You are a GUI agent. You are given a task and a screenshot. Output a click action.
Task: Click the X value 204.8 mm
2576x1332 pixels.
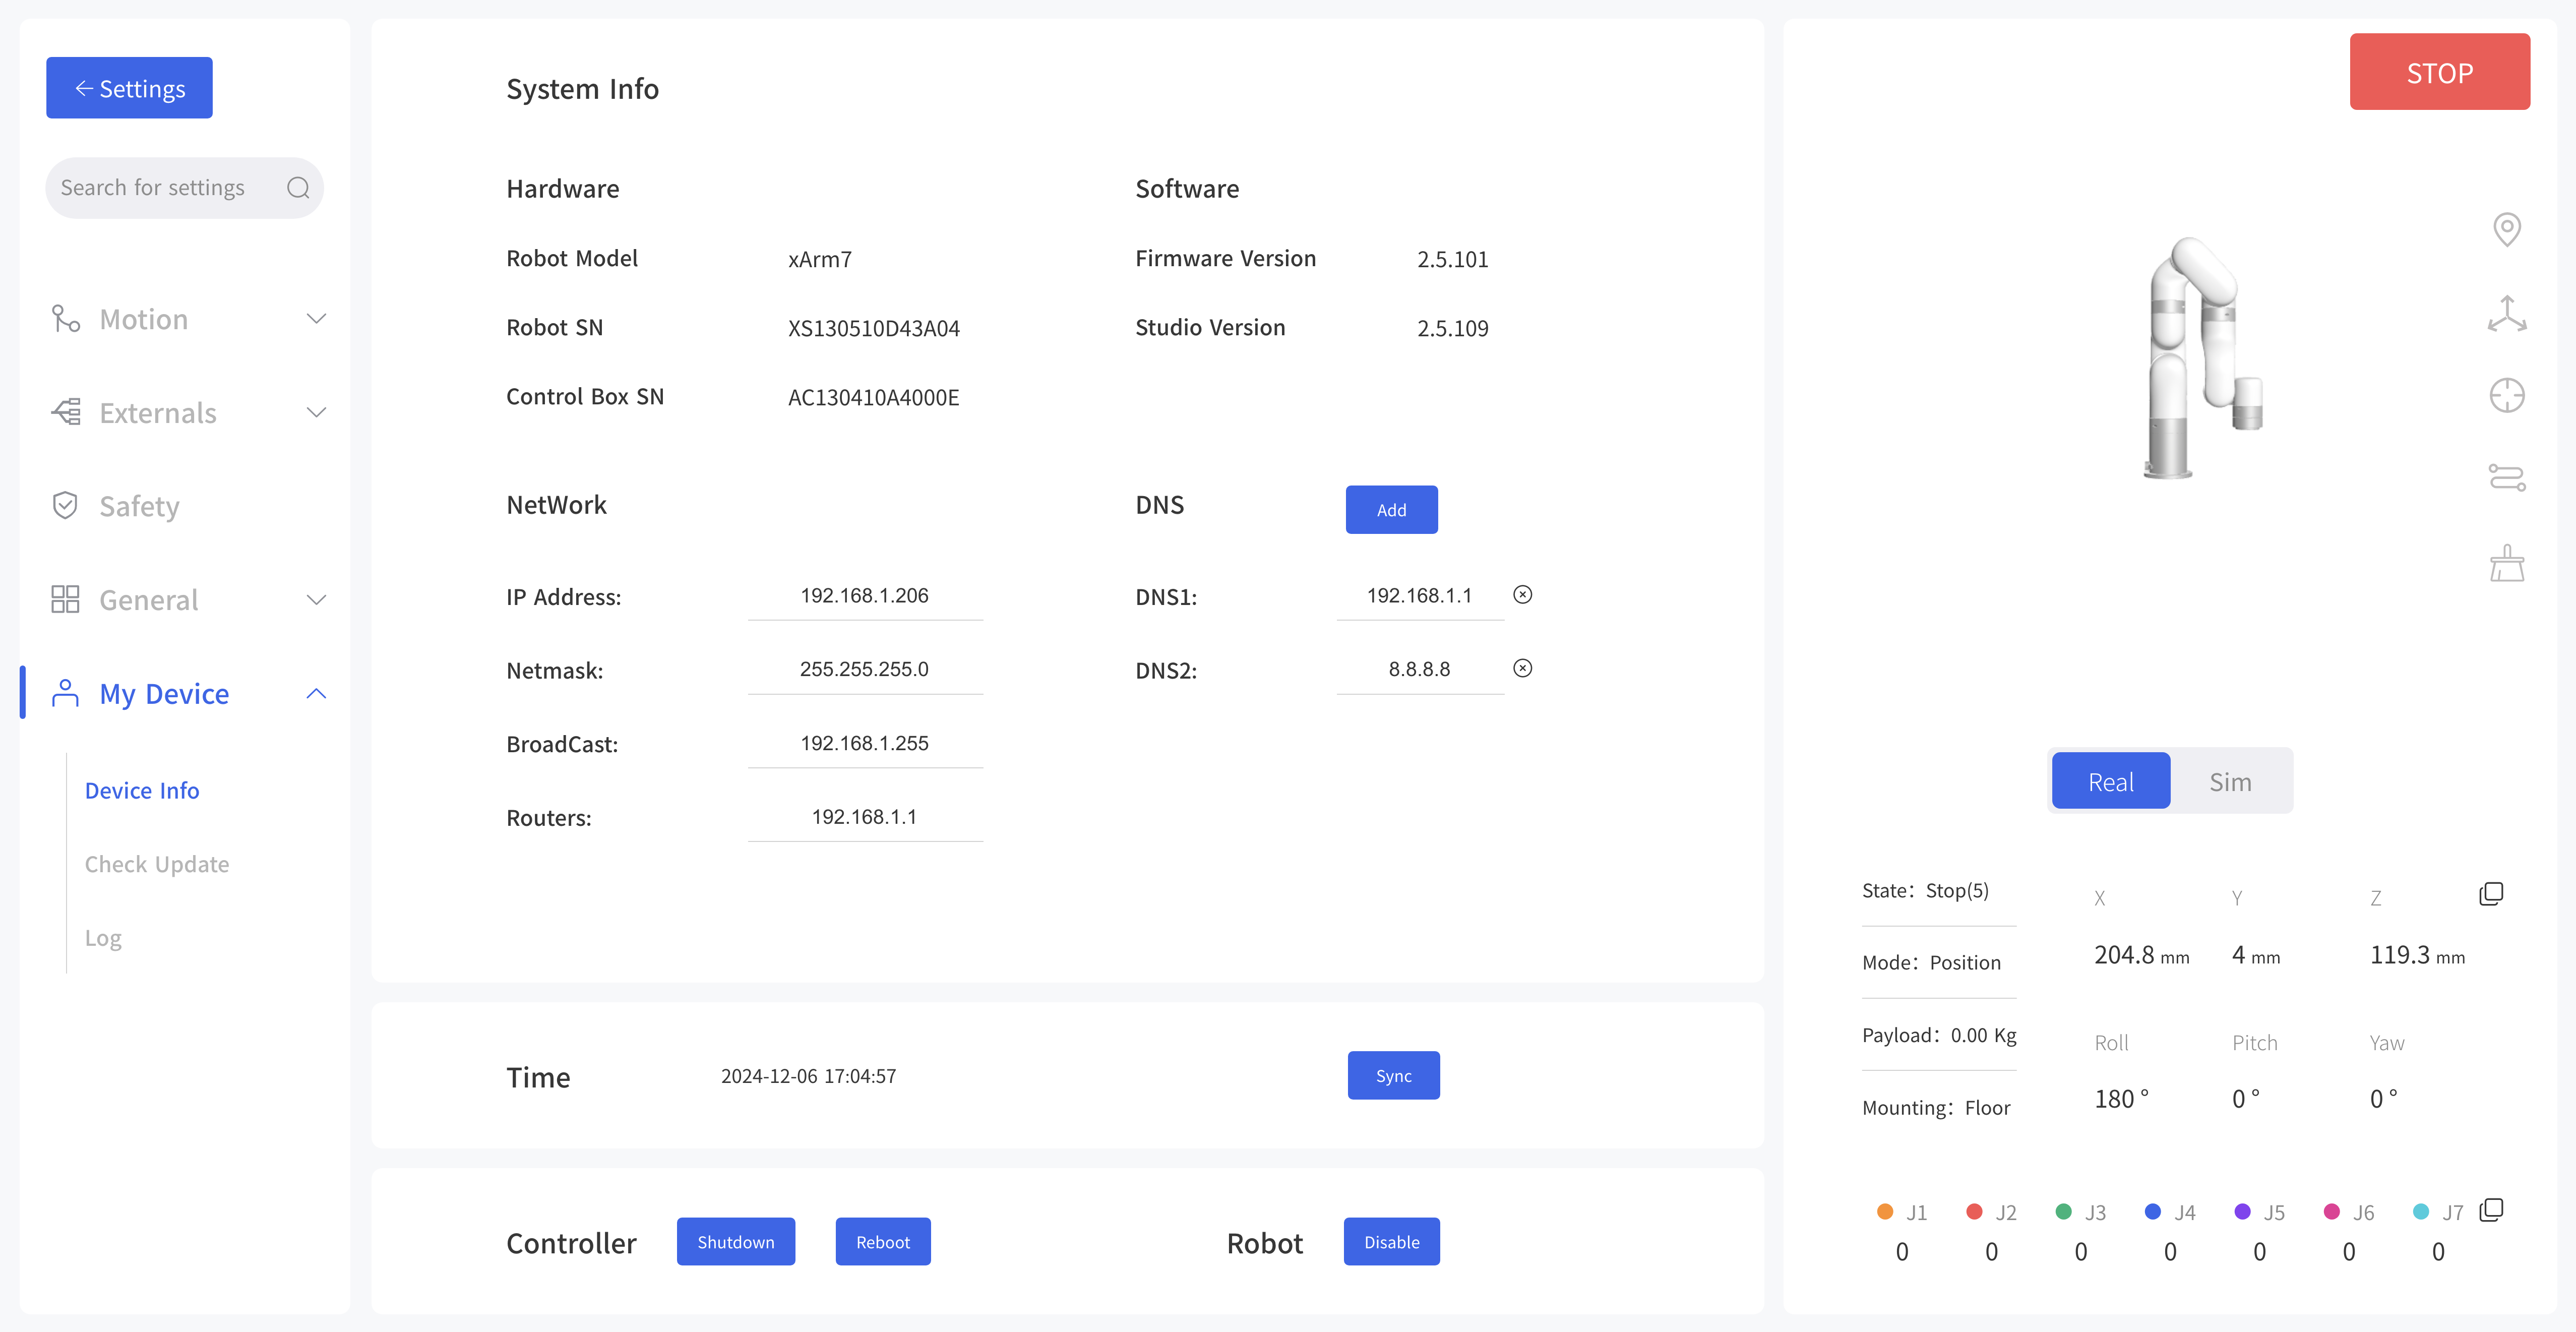(2141, 955)
